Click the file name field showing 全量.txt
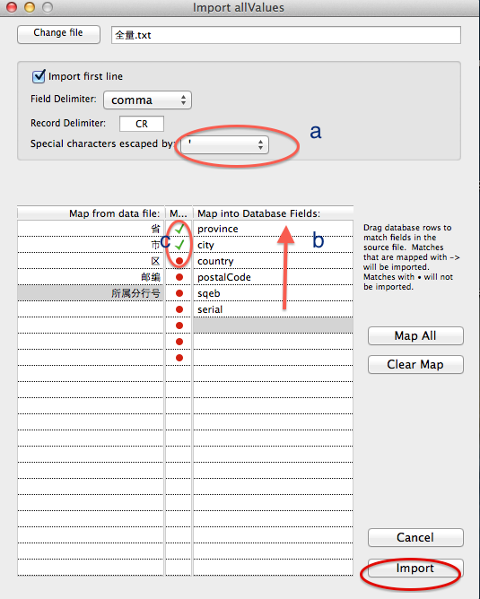Image resolution: width=480 pixels, height=599 pixels. click(x=286, y=35)
